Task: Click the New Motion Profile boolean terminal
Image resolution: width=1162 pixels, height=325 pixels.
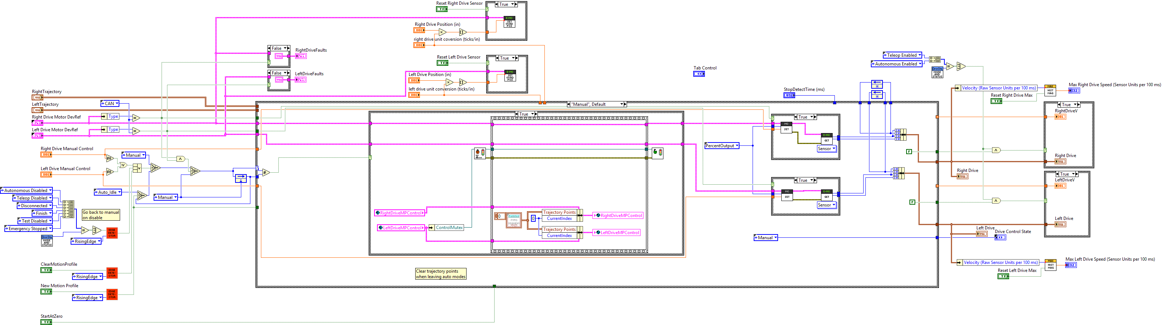Action: pos(46,292)
